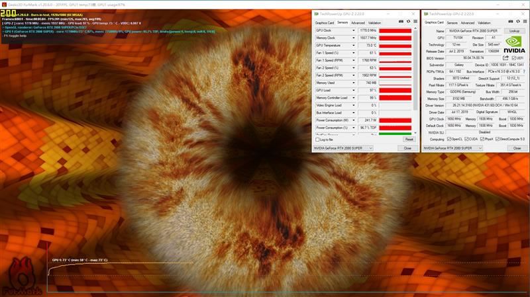Image resolution: width=530 pixels, height=297 pixels.
Task: Click Close button in Graphics Card window
Action: (517, 148)
